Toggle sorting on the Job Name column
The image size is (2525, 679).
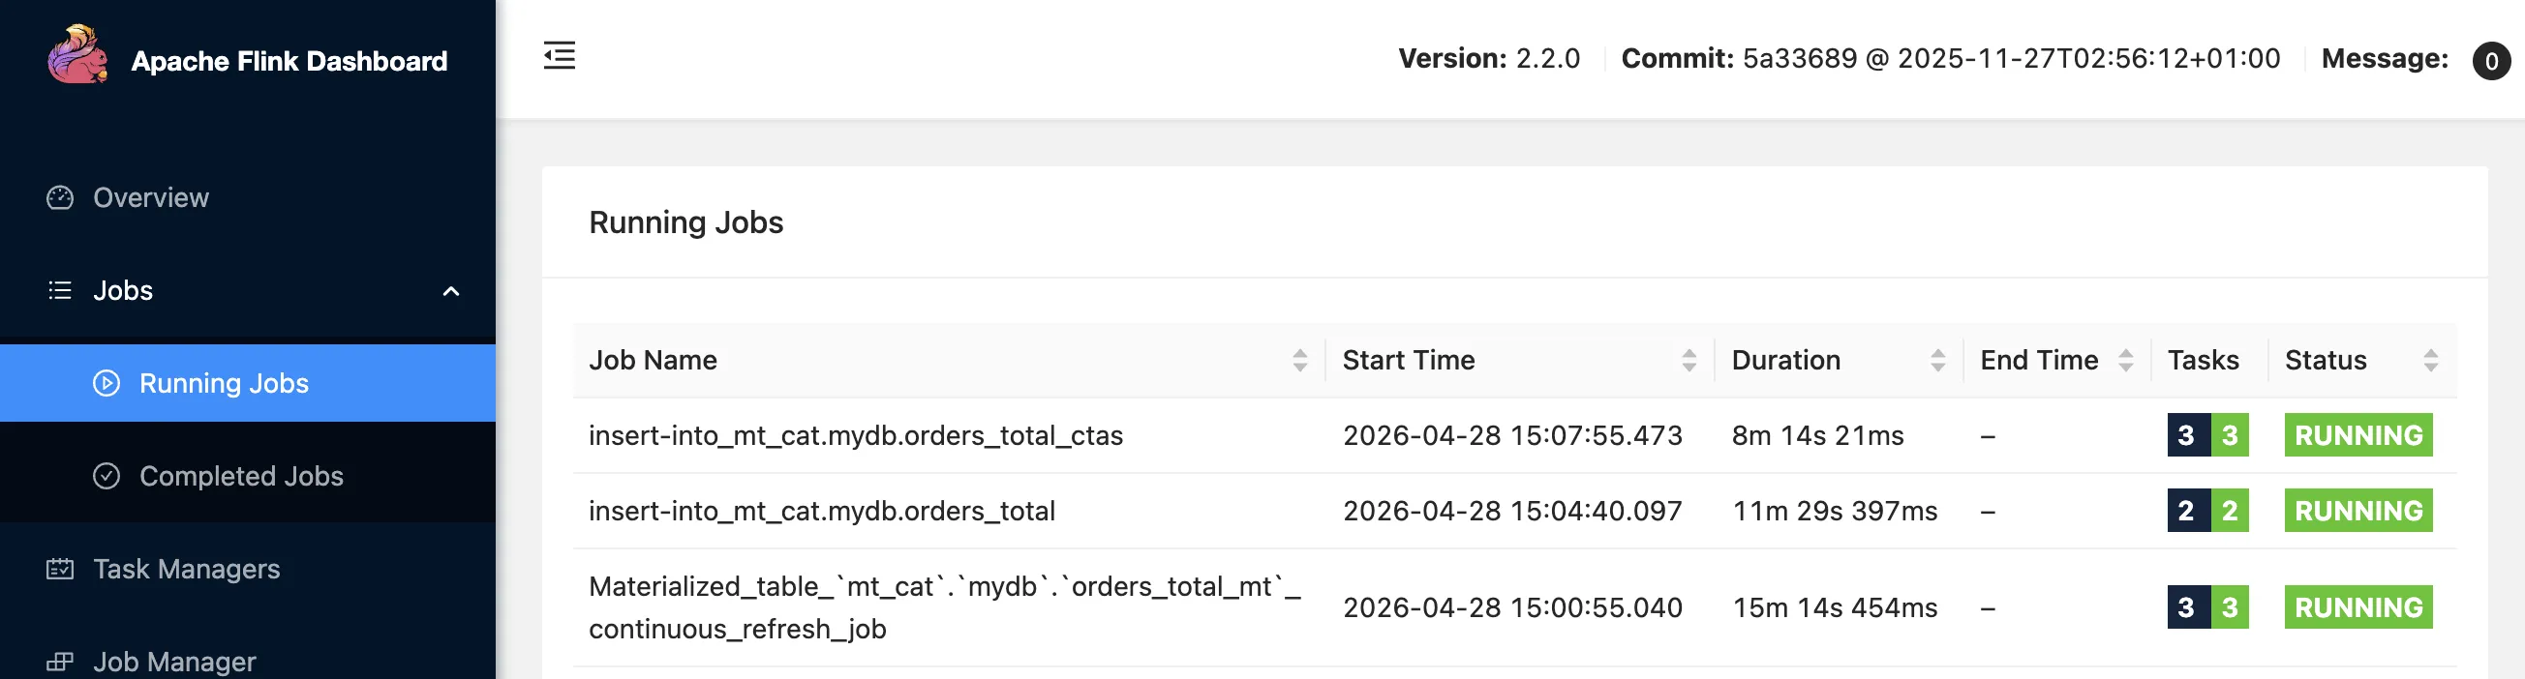(x=1300, y=360)
